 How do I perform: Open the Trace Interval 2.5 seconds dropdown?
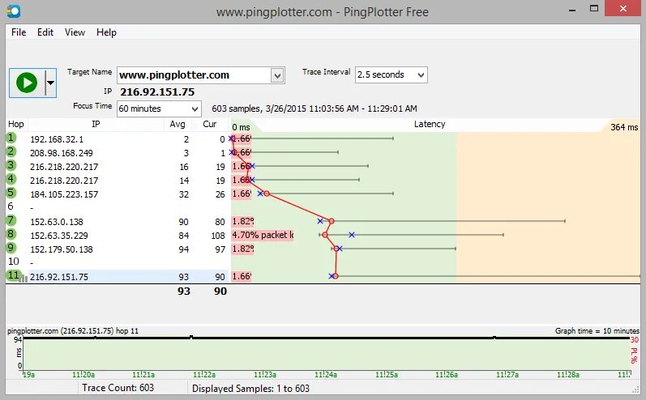pyautogui.click(x=391, y=74)
